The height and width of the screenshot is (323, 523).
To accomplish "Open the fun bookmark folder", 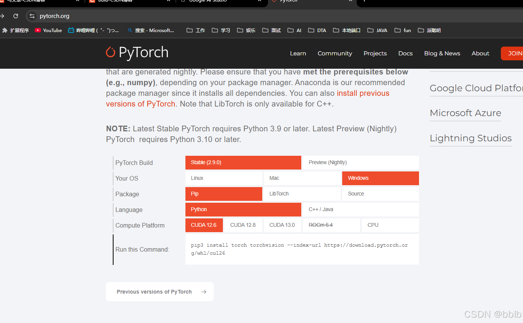I will click(x=403, y=30).
